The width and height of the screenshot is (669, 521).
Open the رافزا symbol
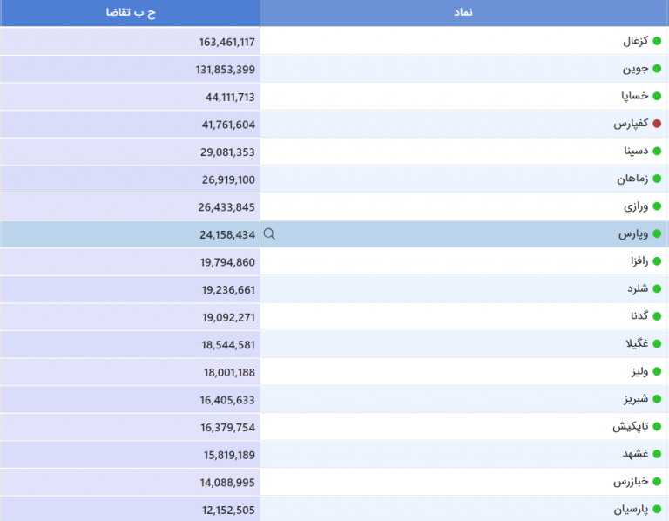pyautogui.click(x=639, y=261)
